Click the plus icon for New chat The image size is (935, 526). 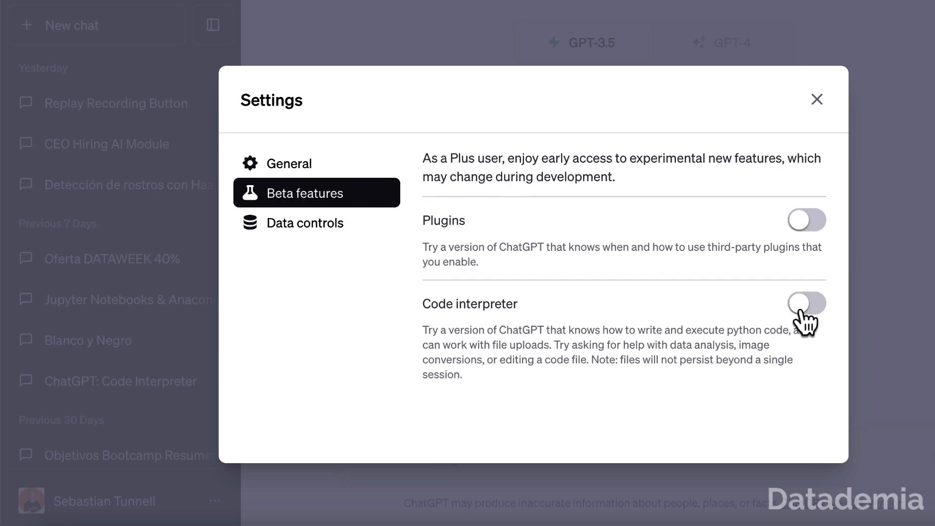tap(27, 25)
